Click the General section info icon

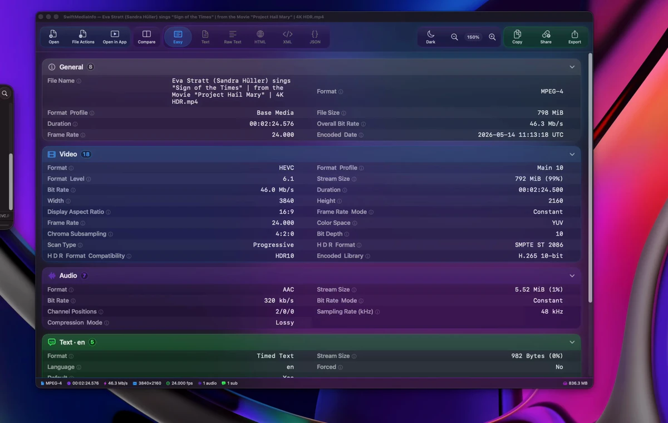coord(52,67)
